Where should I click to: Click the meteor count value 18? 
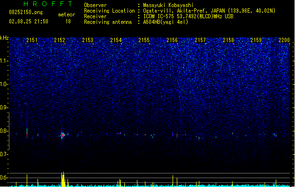68,22
